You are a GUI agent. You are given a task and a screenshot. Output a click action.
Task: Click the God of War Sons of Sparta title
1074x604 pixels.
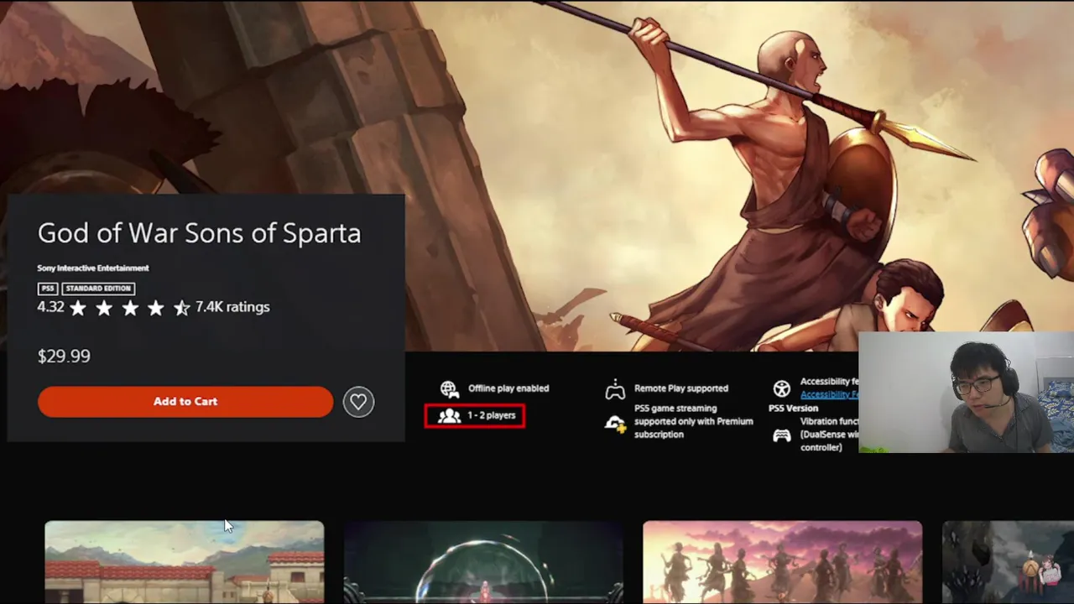coord(200,232)
